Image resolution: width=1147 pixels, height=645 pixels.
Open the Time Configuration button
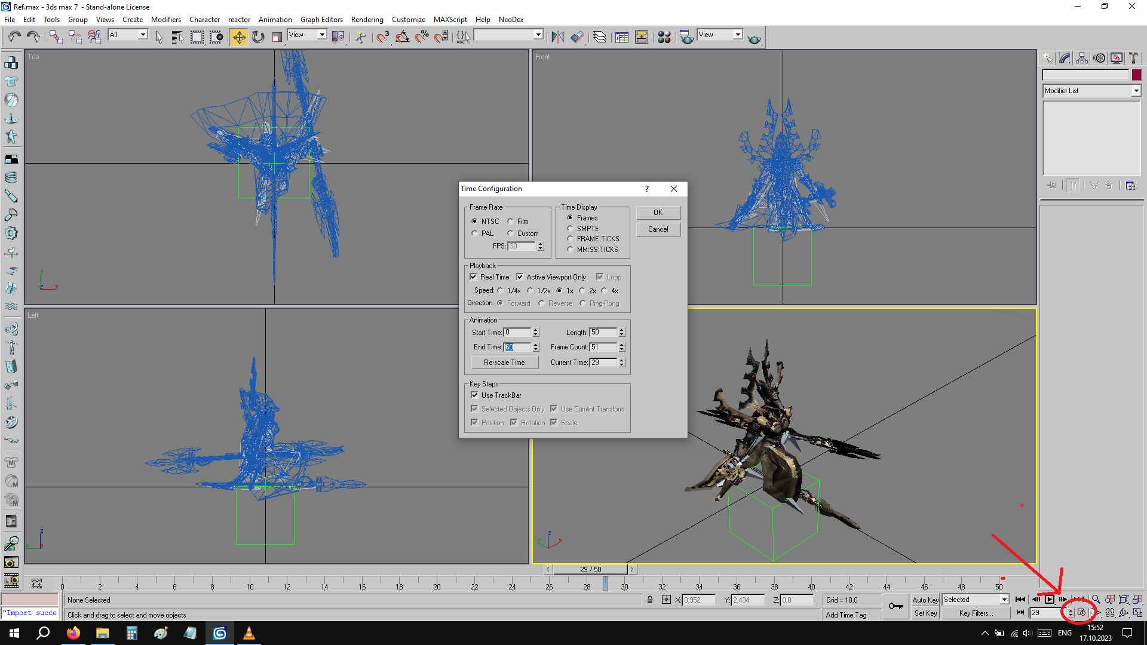1081,613
